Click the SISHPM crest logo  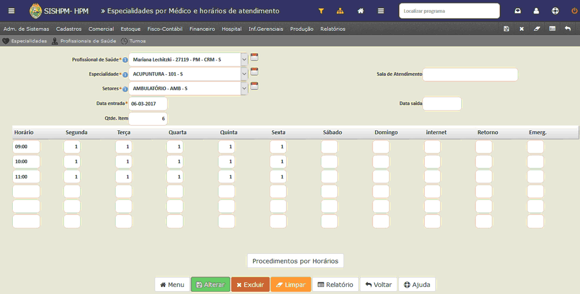[x=35, y=10]
